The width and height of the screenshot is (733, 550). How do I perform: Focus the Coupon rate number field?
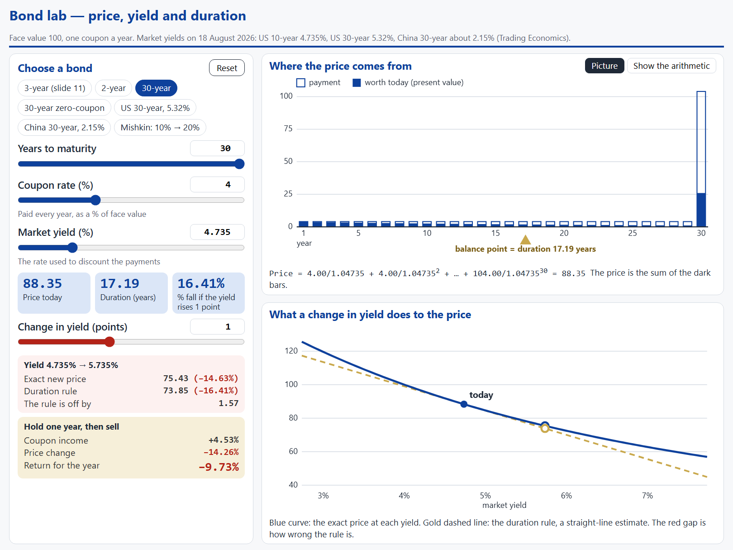click(217, 184)
